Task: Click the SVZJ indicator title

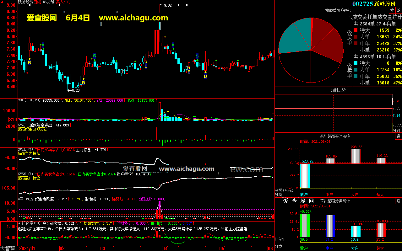Action: [x=22, y=125]
